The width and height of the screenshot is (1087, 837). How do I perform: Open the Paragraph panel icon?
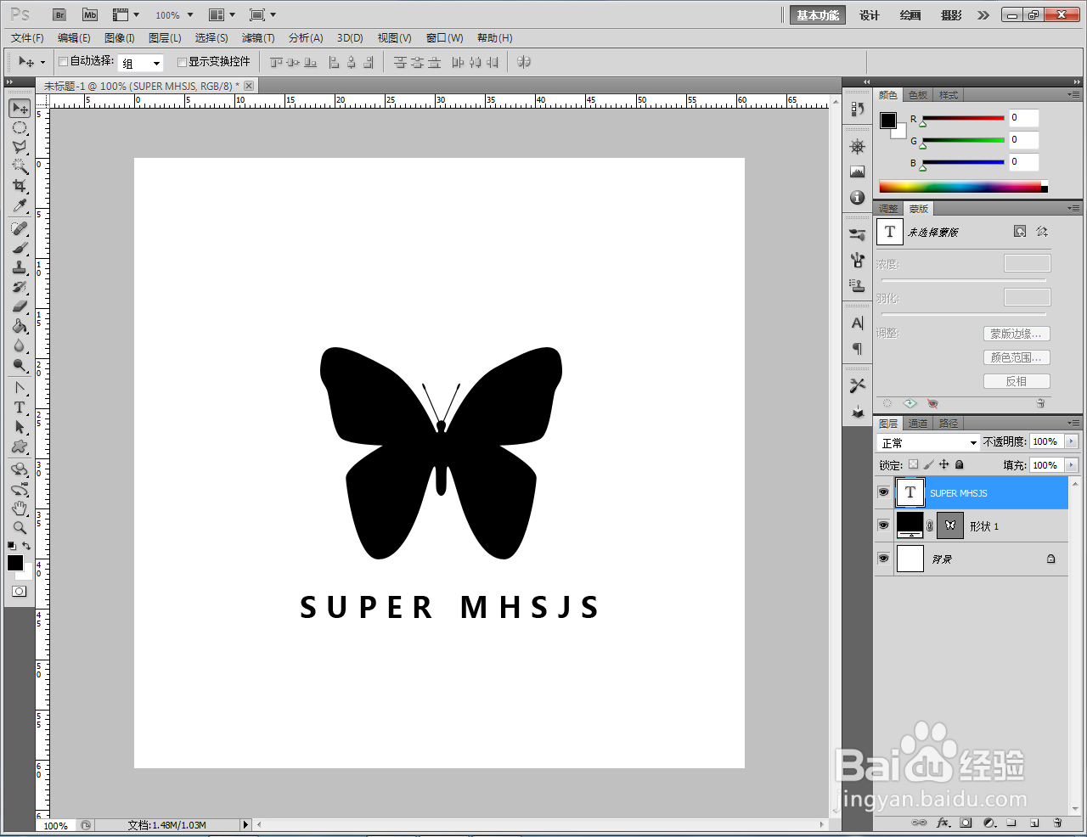click(x=857, y=348)
